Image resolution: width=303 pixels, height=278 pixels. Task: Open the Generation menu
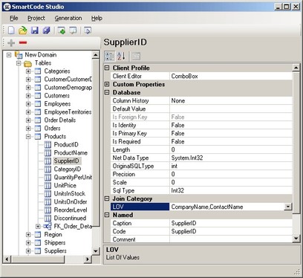pos(68,18)
